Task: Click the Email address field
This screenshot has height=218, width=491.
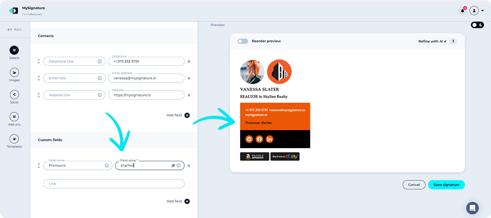Action: (146, 78)
